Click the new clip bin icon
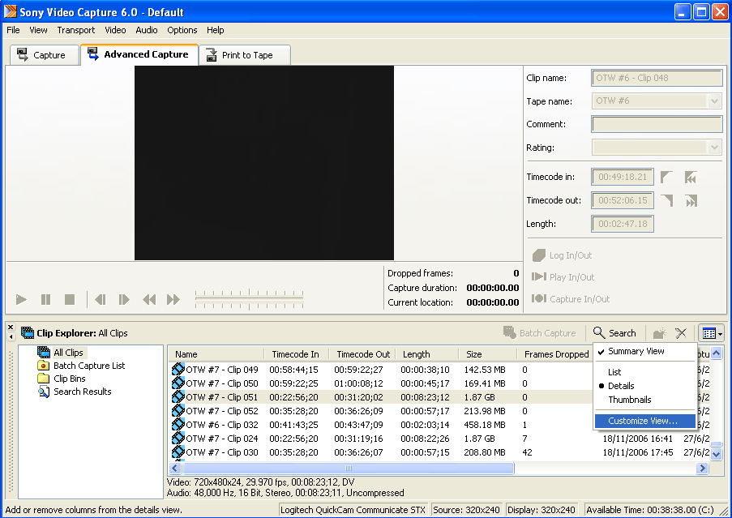732x518 pixels. click(659, 333)
